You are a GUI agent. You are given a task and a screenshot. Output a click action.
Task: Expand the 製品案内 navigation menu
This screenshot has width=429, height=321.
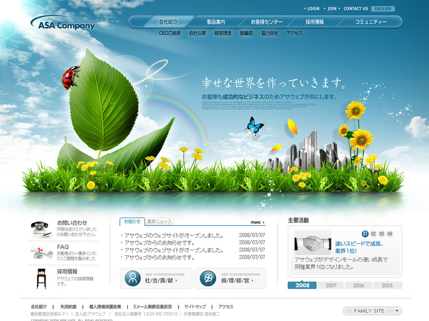tap(216, 22)
